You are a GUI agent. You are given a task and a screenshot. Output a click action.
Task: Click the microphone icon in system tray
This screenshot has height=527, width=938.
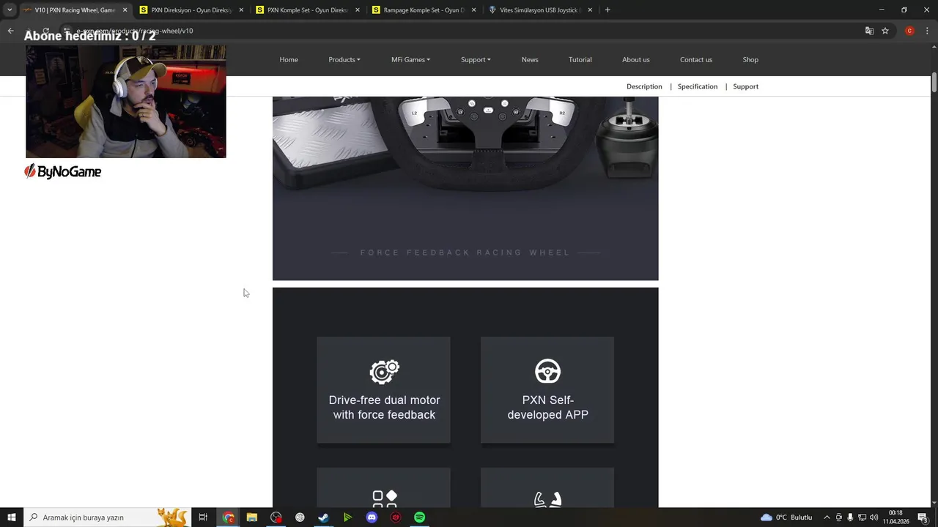click(x=850, y=517)
